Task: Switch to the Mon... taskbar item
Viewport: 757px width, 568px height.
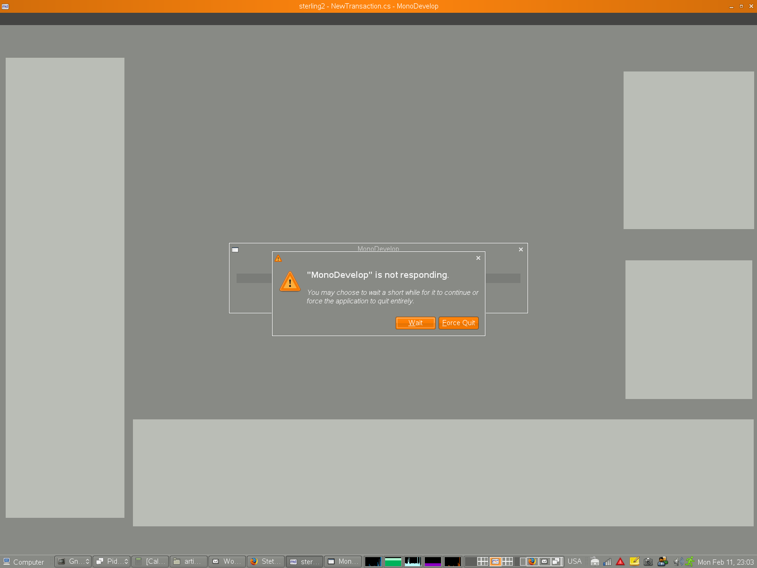Action: click(343, 561)
